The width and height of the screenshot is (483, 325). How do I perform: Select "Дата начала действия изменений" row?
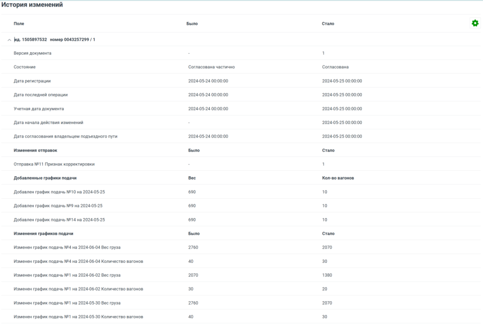[x=48, y=122]
